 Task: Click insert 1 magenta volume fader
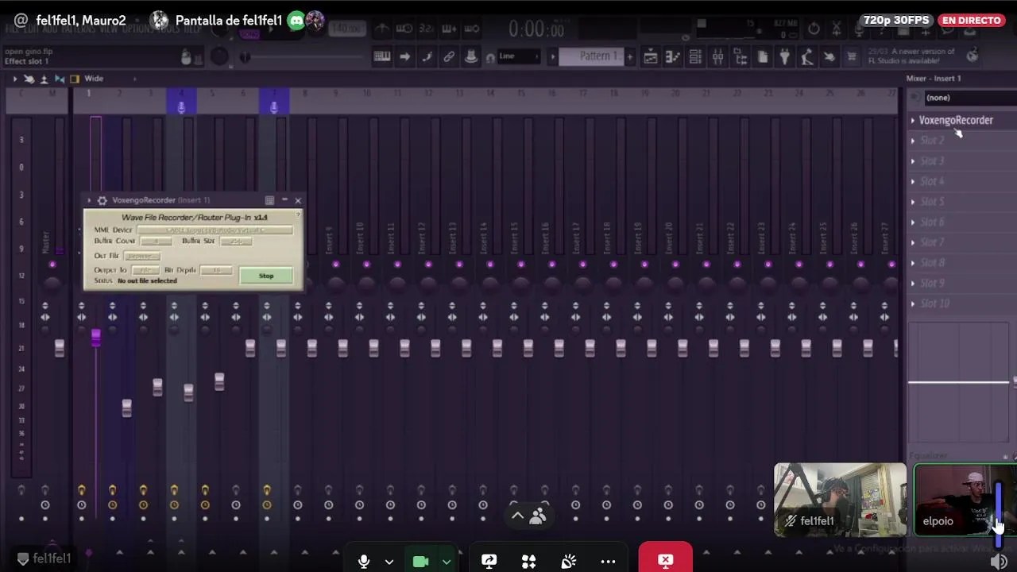95,338
